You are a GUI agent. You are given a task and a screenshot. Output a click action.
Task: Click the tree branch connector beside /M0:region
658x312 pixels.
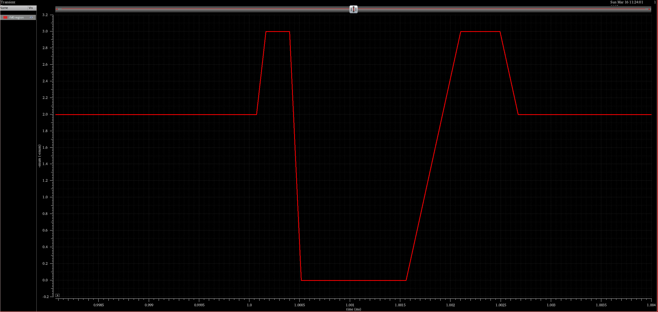click(x=2, y=17)
